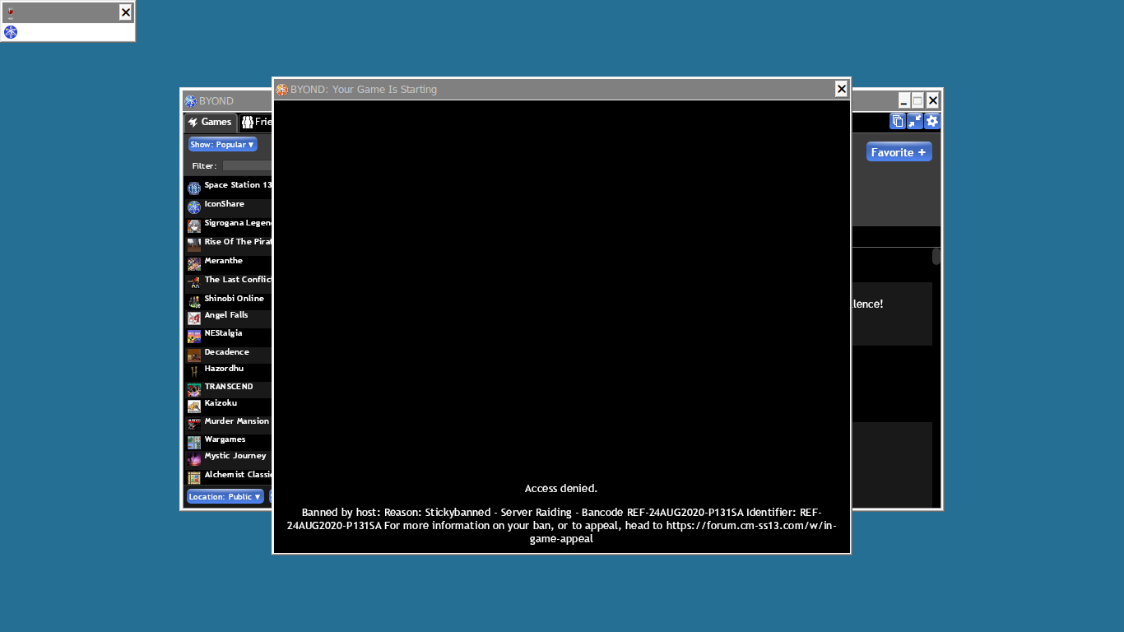Open the BYOND settings gear icon

pos(932,122)
